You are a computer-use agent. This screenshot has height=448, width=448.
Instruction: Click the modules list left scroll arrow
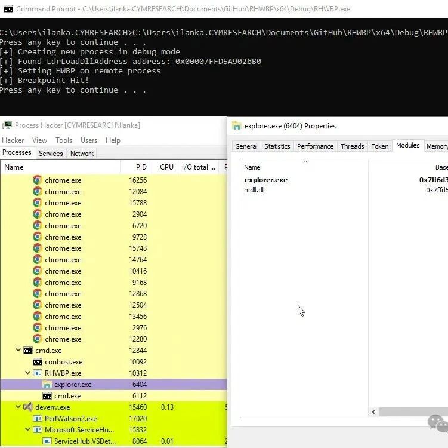(373, 412)
